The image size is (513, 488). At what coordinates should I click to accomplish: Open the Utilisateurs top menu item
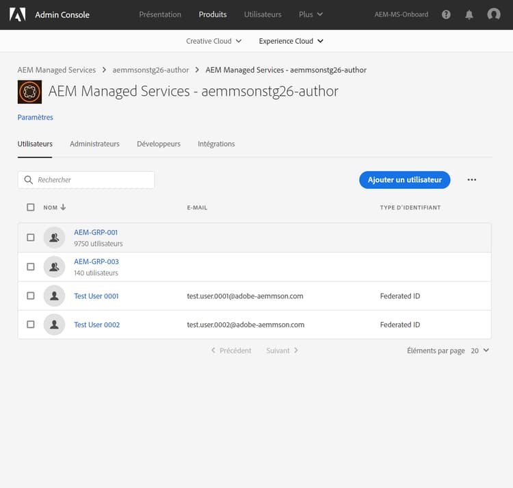click(x=263, y=14)
